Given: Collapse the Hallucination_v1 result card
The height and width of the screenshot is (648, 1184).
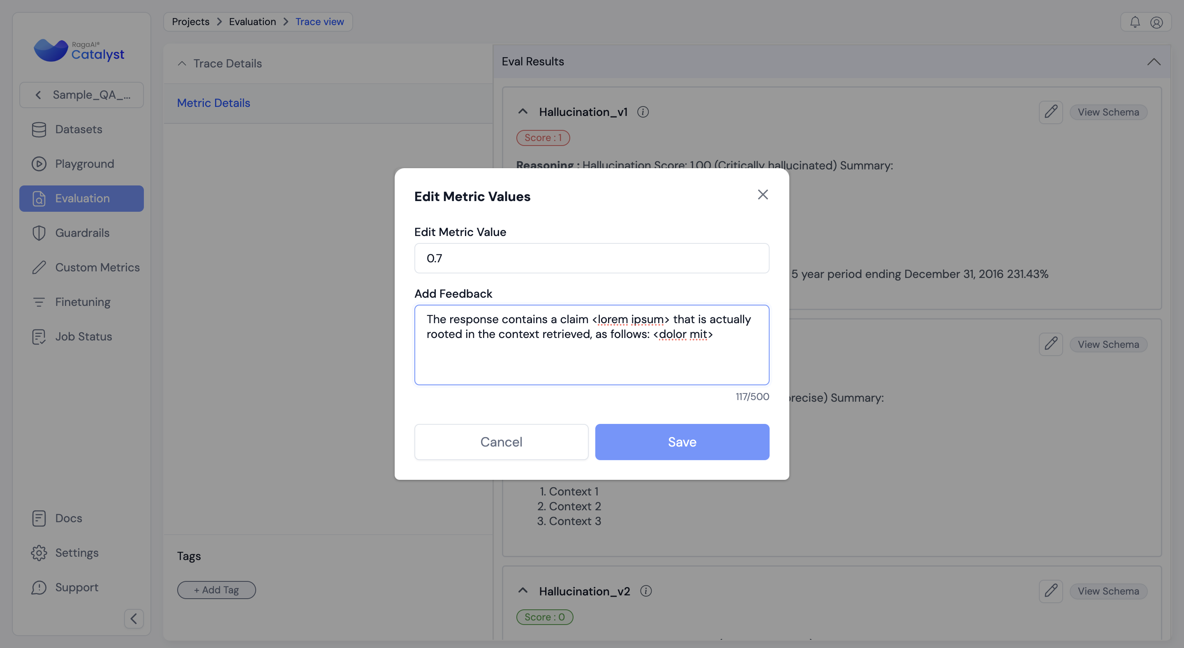Looking at the screenshot, I should click(x=523, y=112).
